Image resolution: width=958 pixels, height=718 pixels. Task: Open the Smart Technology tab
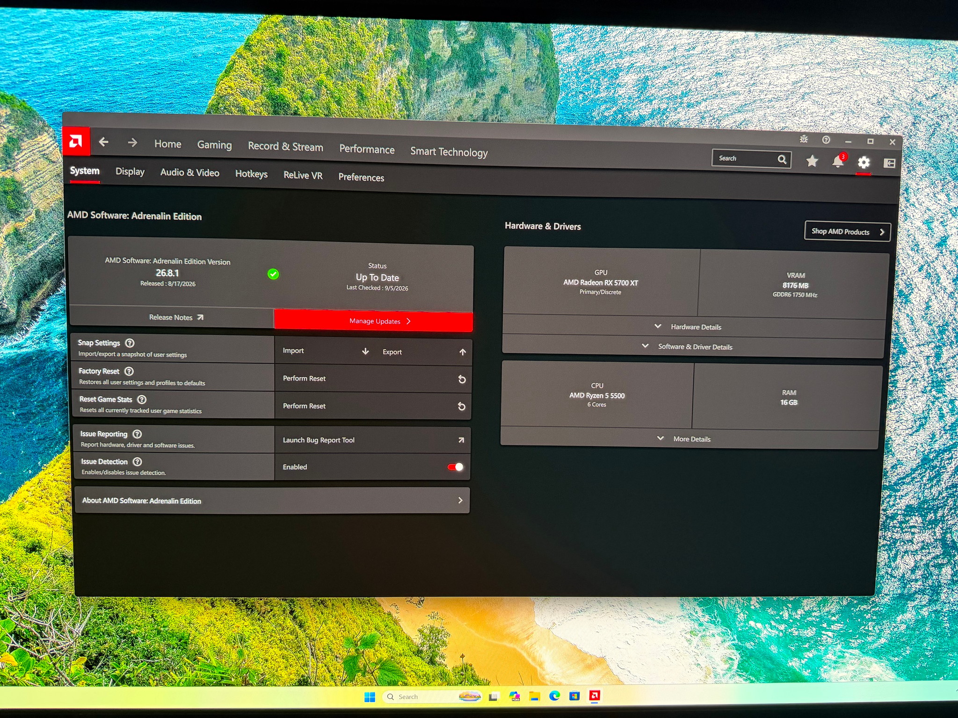[x=449, y=152]
